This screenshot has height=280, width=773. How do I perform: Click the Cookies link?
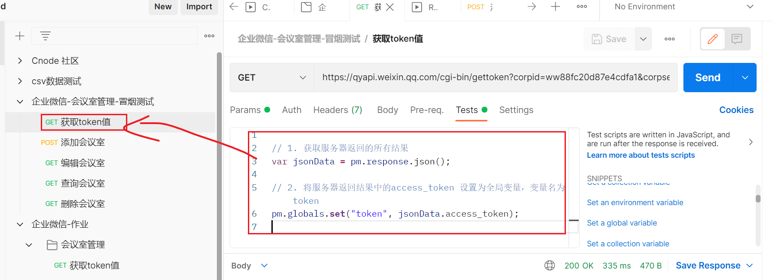pos(736,110)
